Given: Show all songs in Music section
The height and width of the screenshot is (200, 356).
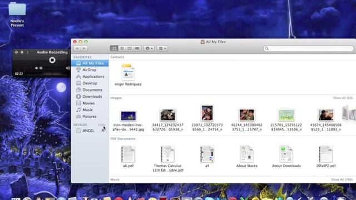Looking at the screenshot, I should [x=342, y=179].
